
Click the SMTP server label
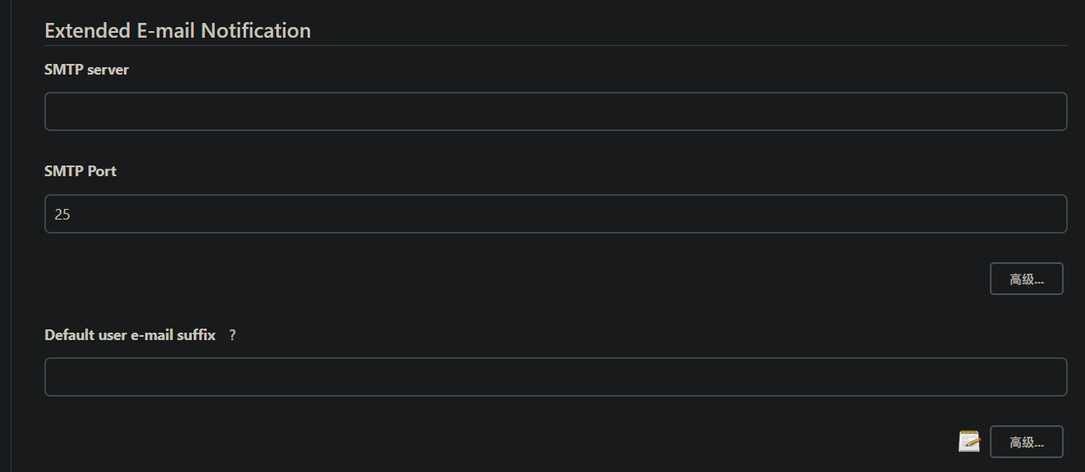(86, 70)
